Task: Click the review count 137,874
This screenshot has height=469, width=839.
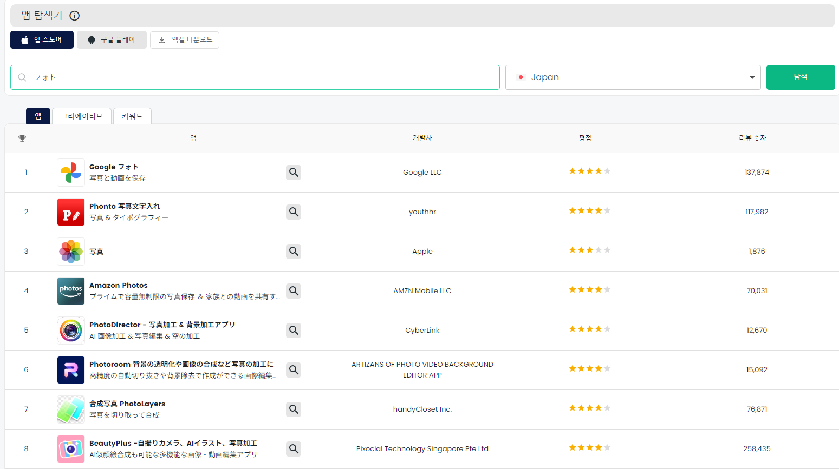Action: coord(757,173)
